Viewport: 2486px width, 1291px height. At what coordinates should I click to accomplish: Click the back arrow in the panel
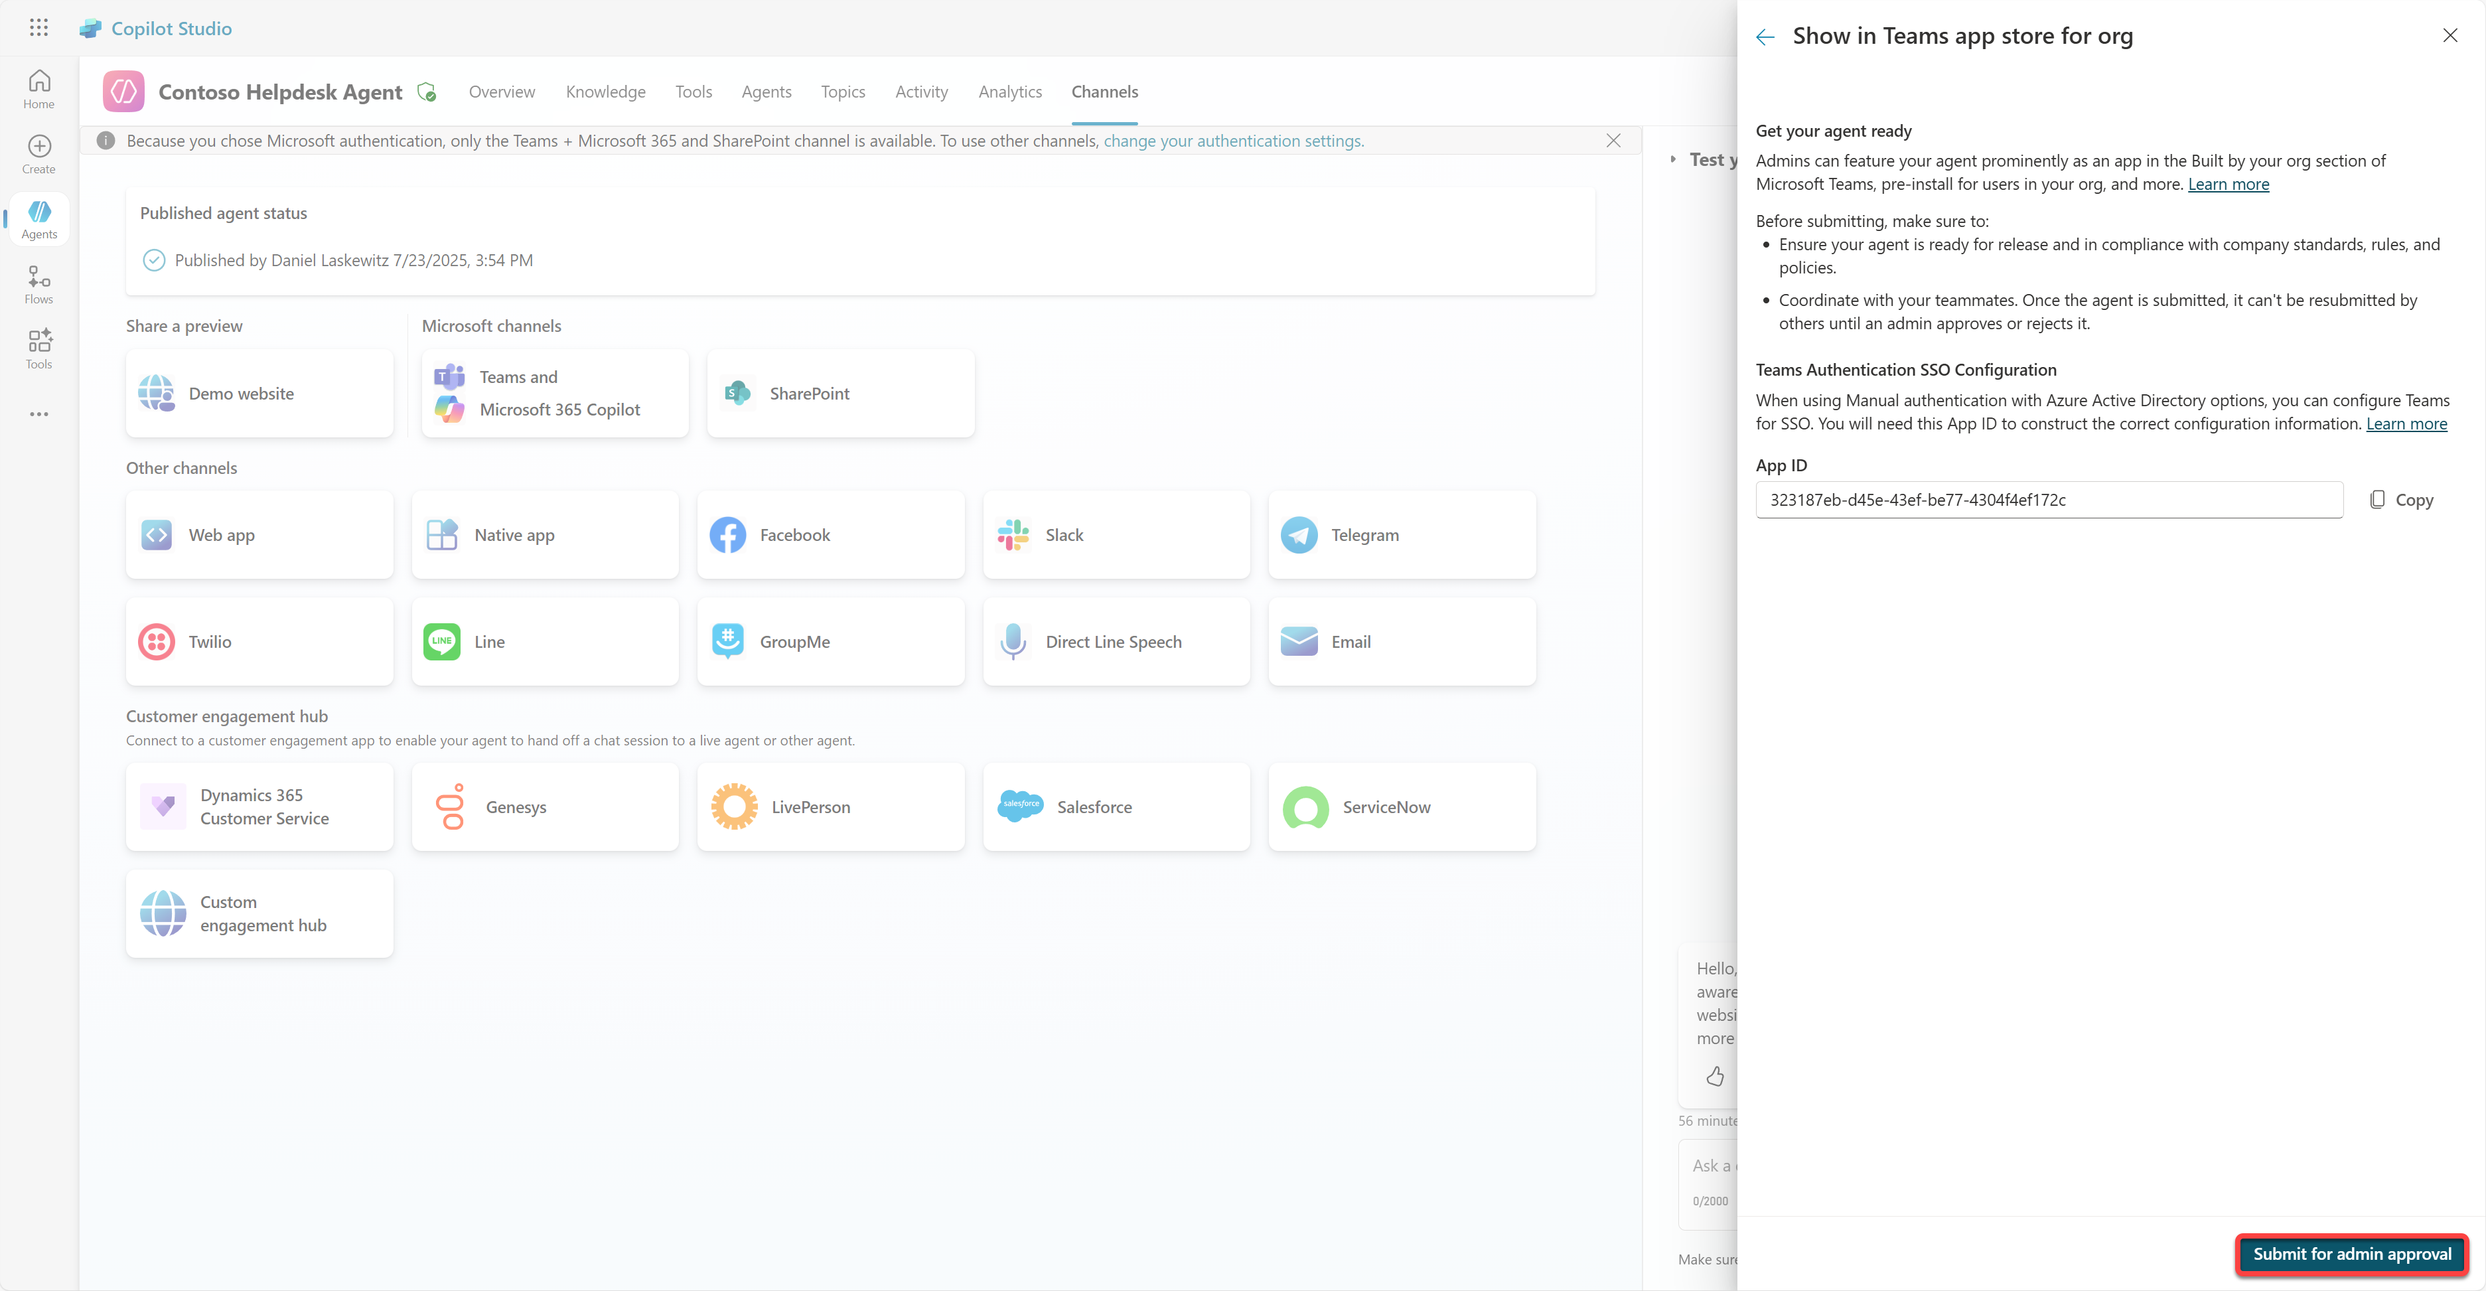click(1765, 37)
